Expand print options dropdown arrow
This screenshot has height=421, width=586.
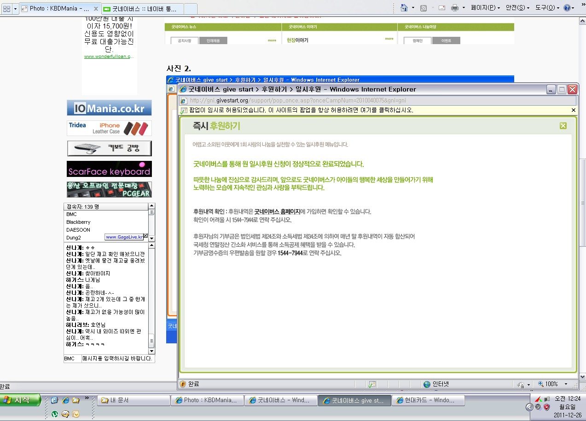pyautogui.click(x=464, y=8)
